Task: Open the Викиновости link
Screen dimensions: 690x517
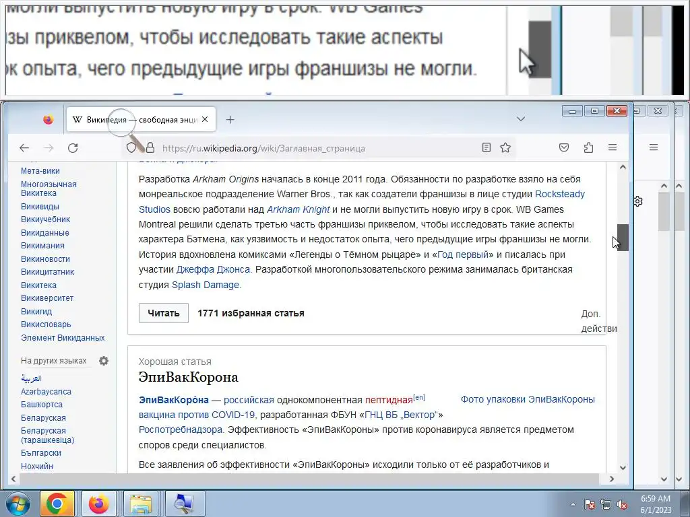Action: (x=45, y=259)
